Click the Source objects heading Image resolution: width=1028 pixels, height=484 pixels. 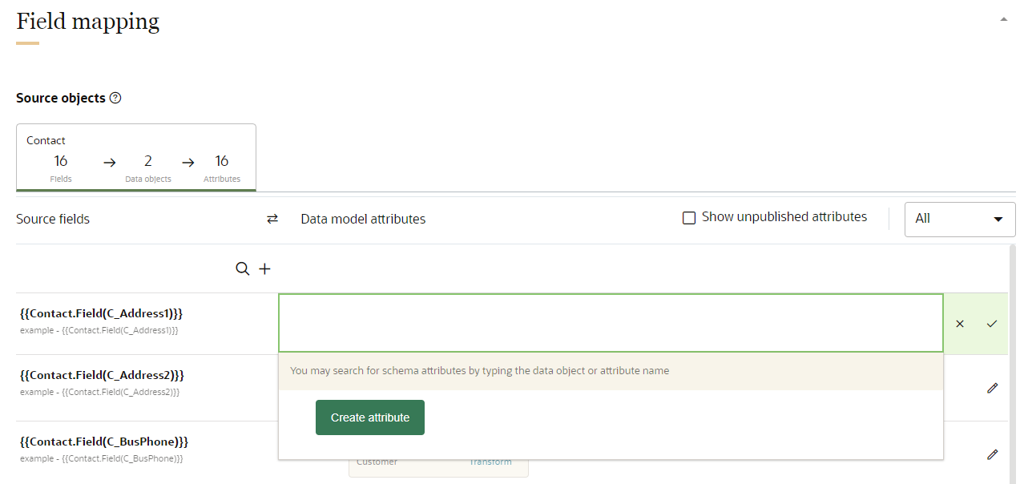tap(61, 98)
